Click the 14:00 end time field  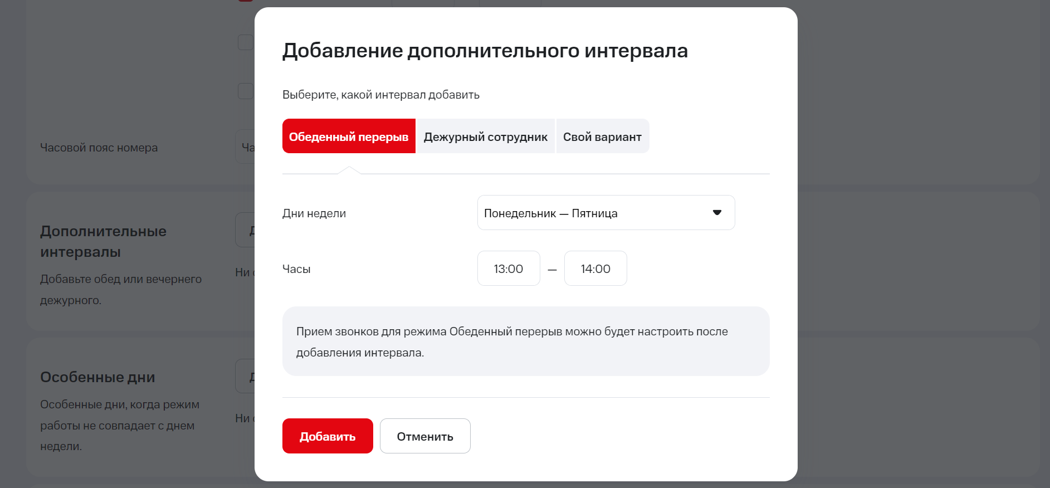pyautogui.click(x=595, y=269)
